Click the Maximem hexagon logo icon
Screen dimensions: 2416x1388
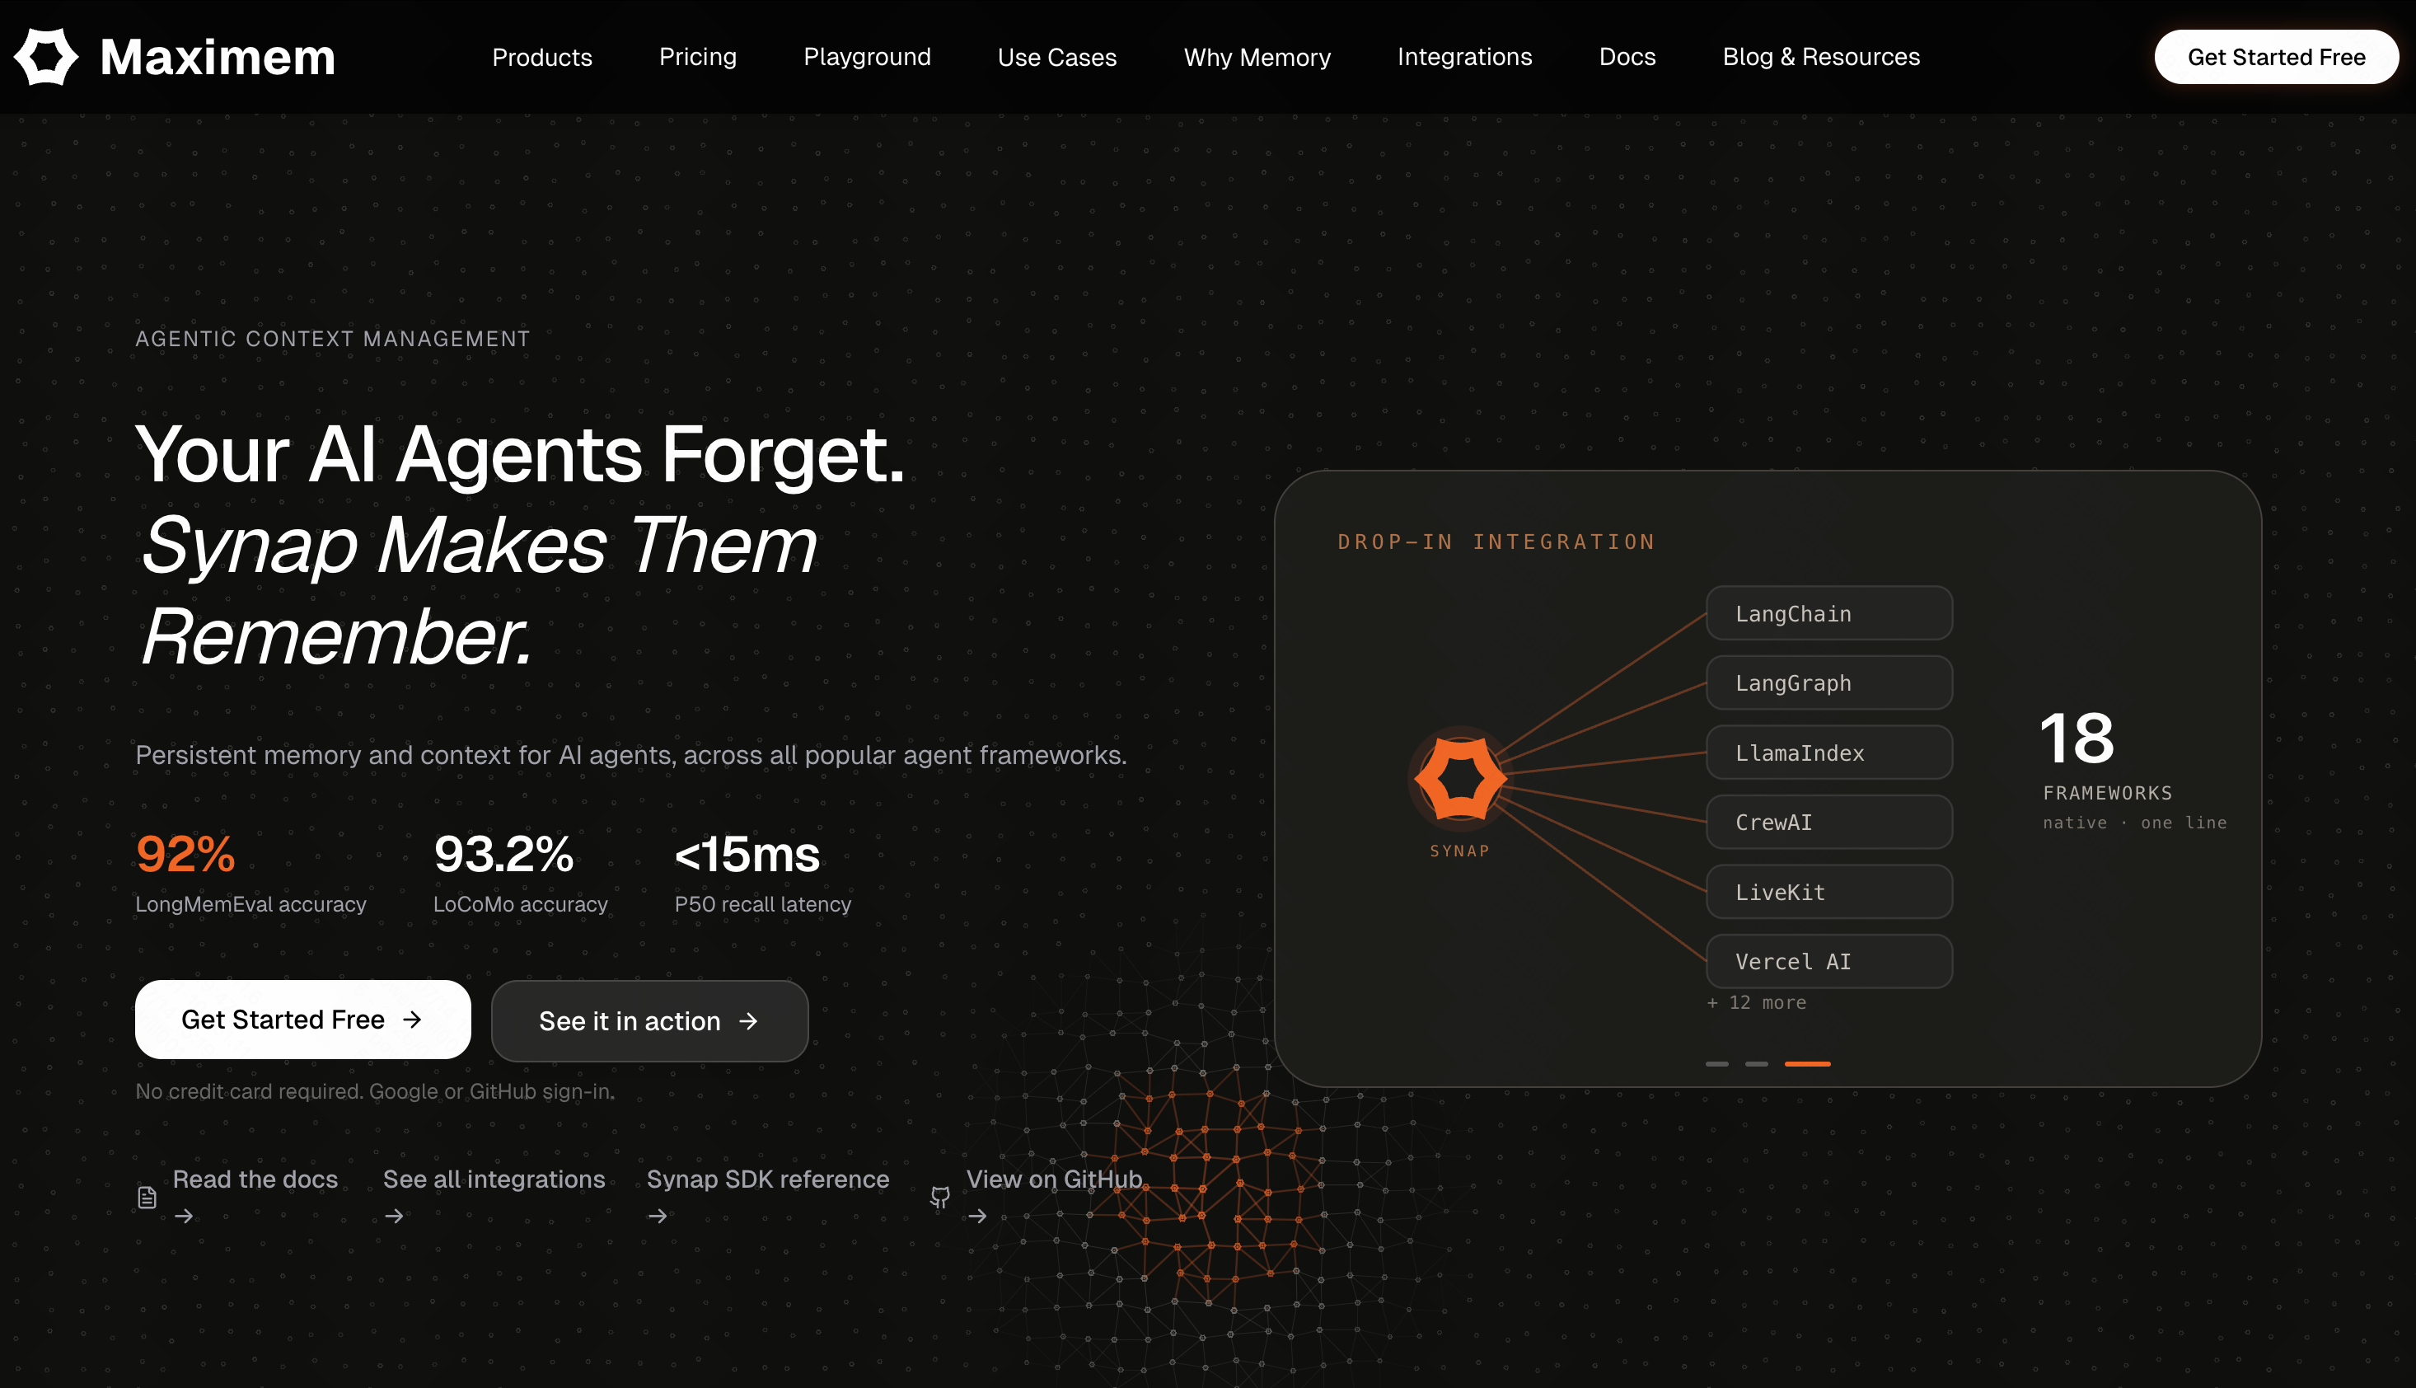tap(46, 56)
